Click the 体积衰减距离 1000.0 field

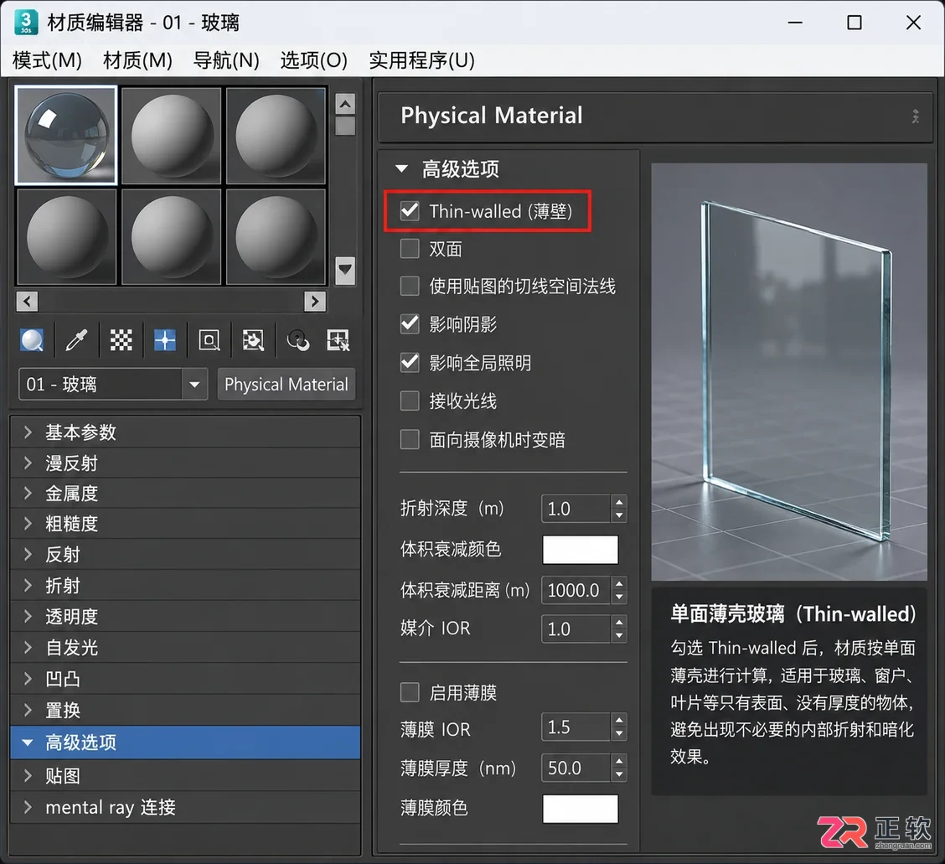[x=576, y=590]
